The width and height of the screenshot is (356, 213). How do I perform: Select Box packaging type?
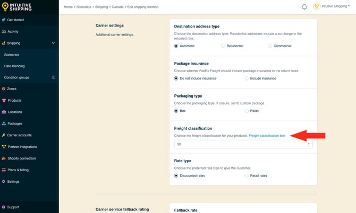[176, 111]
